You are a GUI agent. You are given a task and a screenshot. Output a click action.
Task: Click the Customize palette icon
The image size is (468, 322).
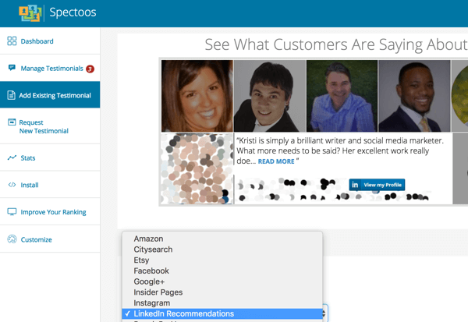pyautogui.click(x=12, y=239)
